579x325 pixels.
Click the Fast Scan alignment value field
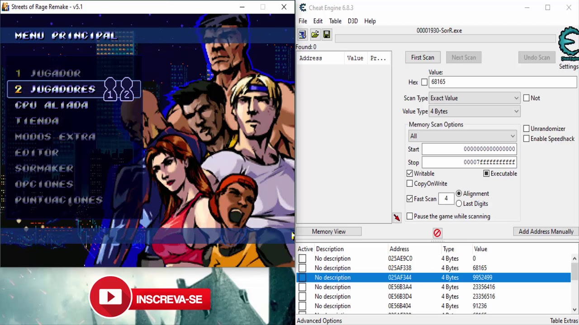coord(446,199)
